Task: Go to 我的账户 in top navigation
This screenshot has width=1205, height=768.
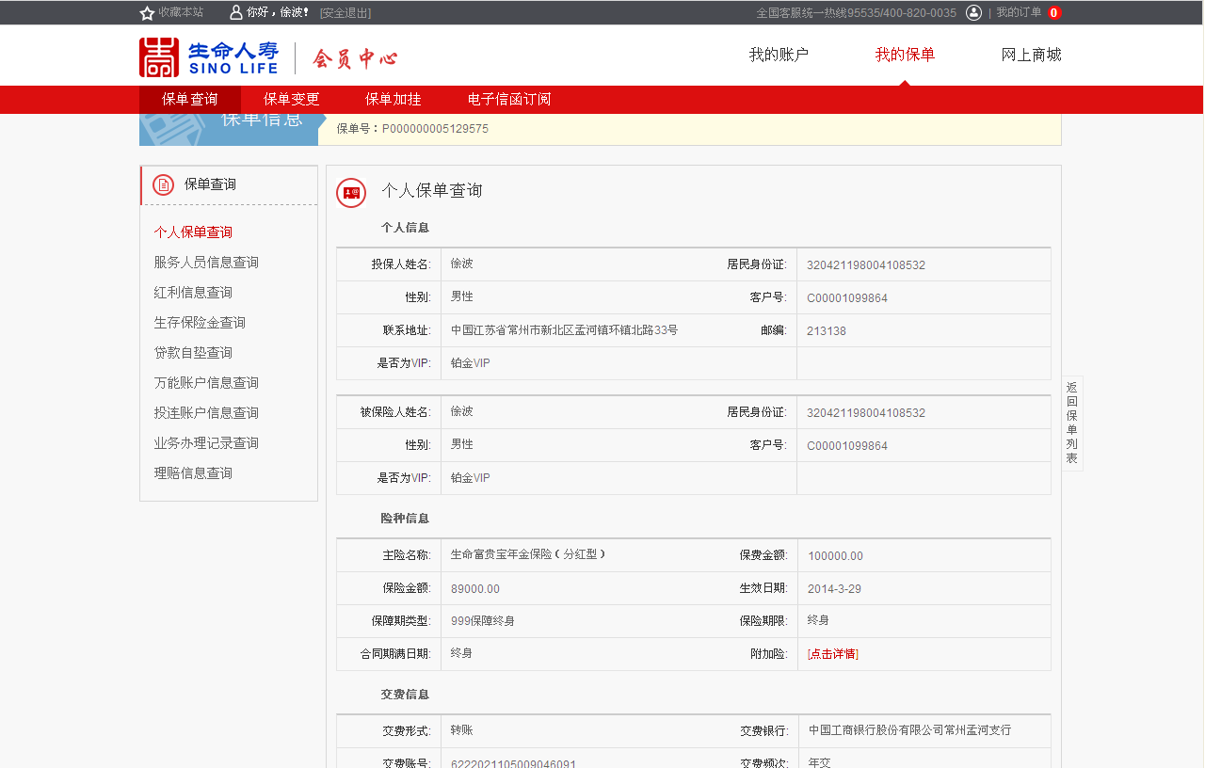Action: tap(779, 55)
